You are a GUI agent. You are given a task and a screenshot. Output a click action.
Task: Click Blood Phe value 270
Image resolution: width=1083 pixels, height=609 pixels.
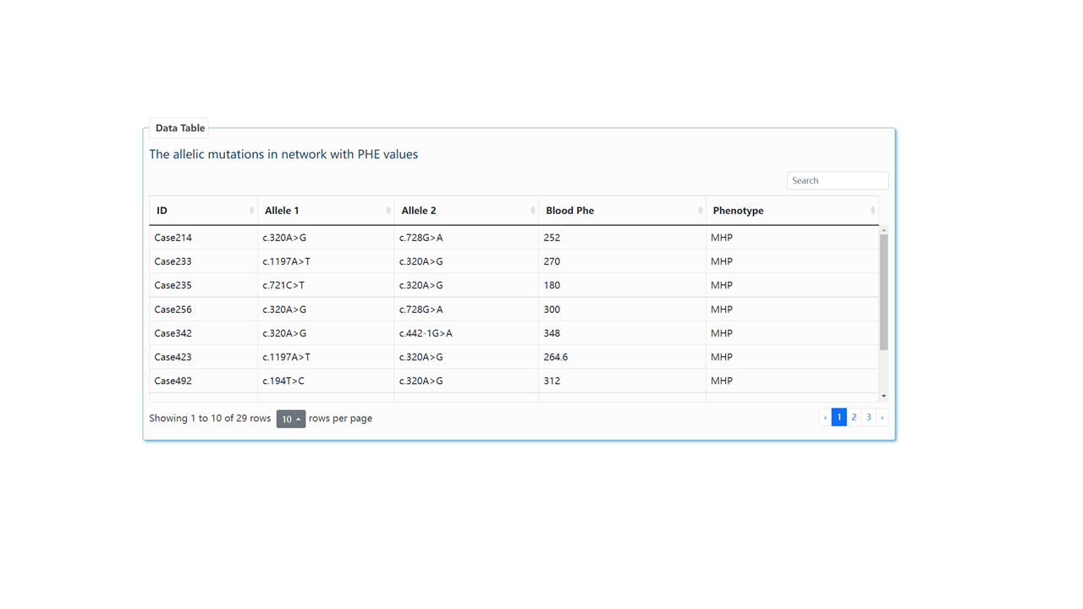click(x=552, y=261)
